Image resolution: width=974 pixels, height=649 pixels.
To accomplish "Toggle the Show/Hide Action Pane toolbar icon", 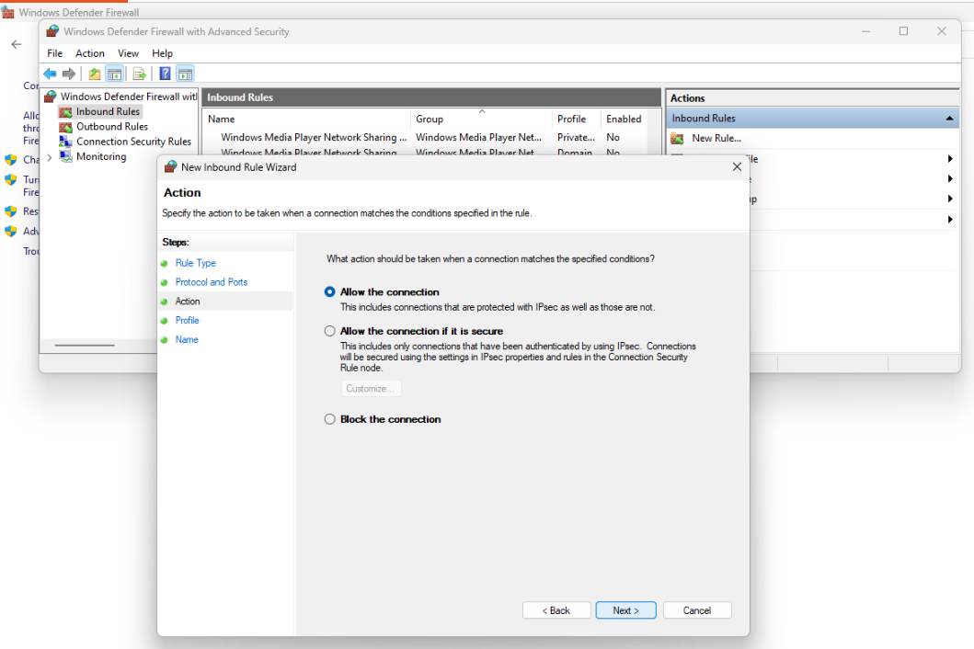I will pos(185,74).
